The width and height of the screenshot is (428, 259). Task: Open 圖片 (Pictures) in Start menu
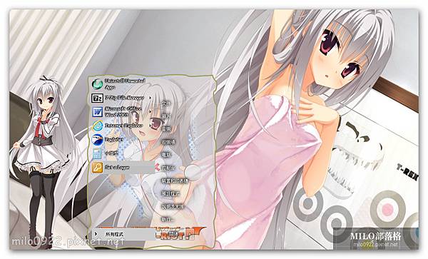coord(166,116)
